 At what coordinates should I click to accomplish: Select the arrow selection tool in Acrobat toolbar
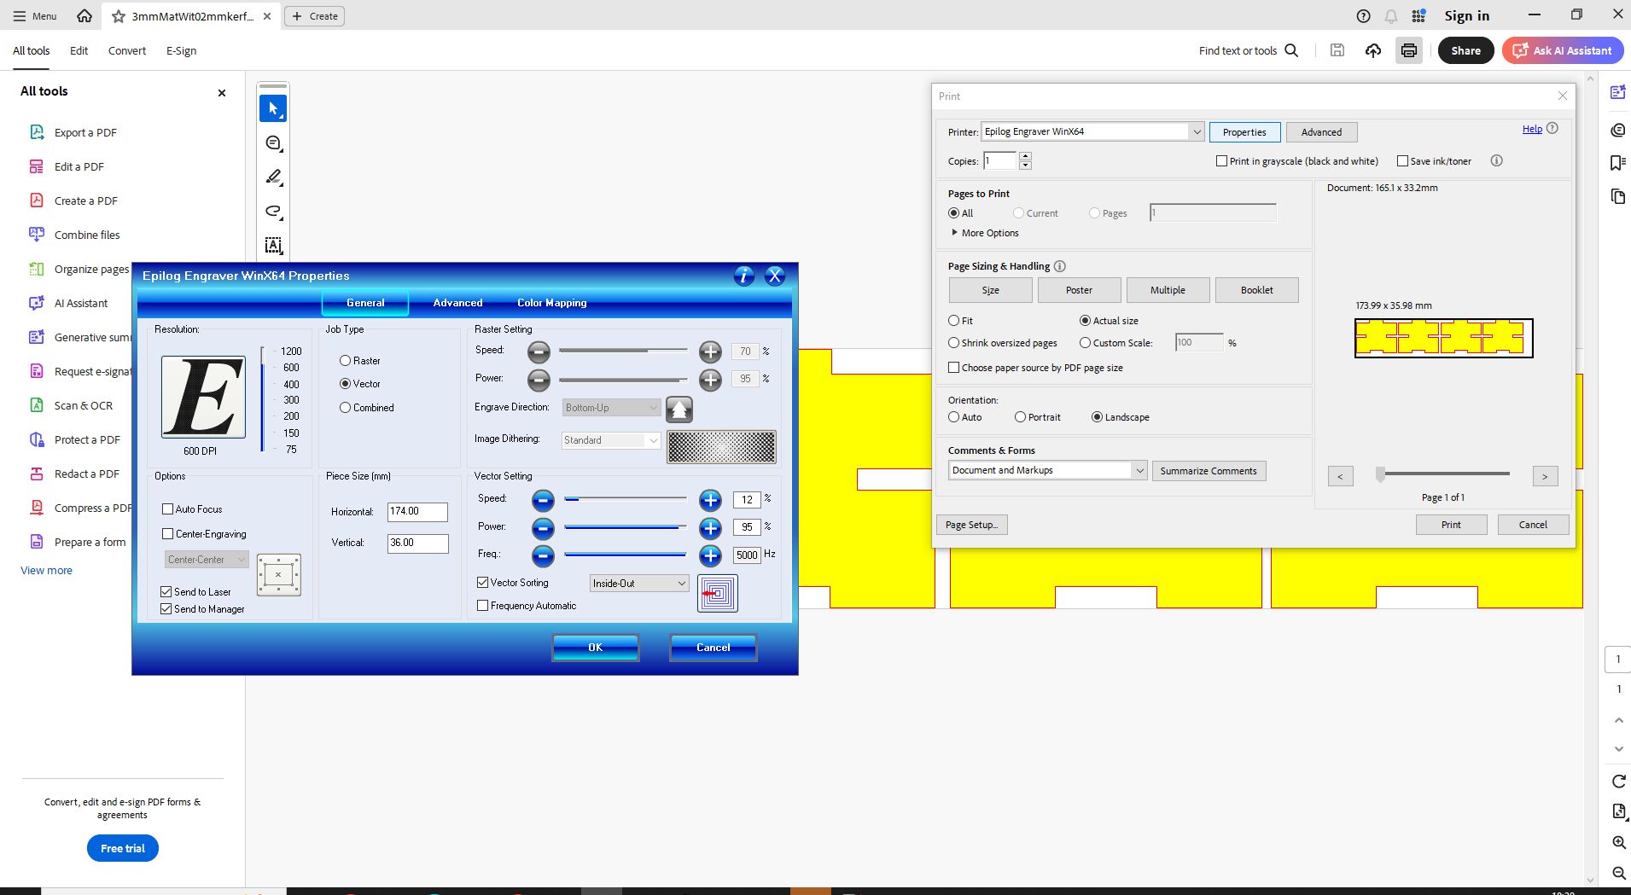tap(273, 108)
